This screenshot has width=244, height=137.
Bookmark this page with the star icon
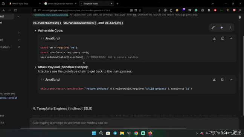[140, 11]
